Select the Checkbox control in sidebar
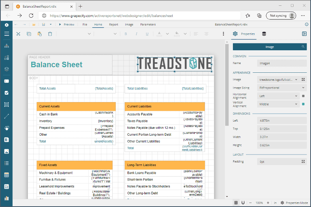Screen dimensions: 311x207 pyautogui.click(x=7, y=93)
